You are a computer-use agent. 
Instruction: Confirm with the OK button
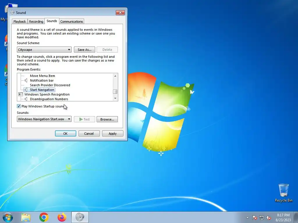click(65, 134)
